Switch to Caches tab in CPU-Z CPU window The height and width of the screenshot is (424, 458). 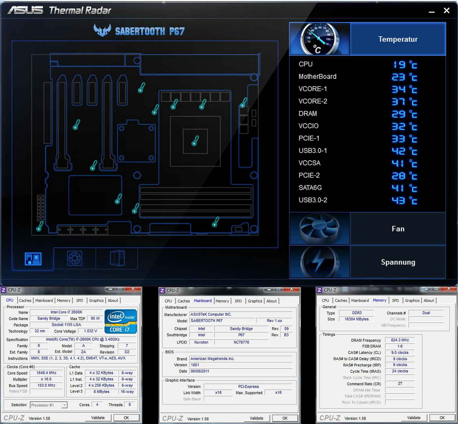pyautogui.click(x=25, y=300)
